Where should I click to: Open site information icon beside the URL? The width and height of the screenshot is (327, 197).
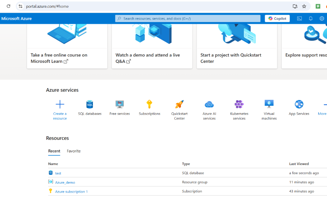click(20, 6)
